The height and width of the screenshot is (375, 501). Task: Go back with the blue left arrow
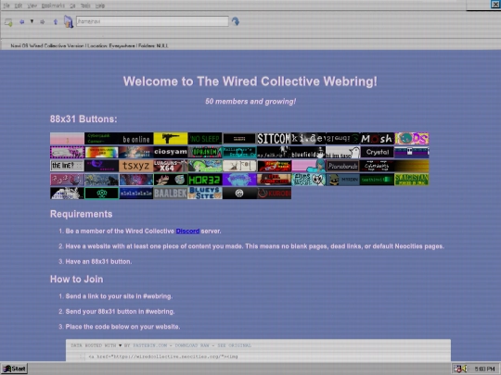21,21
